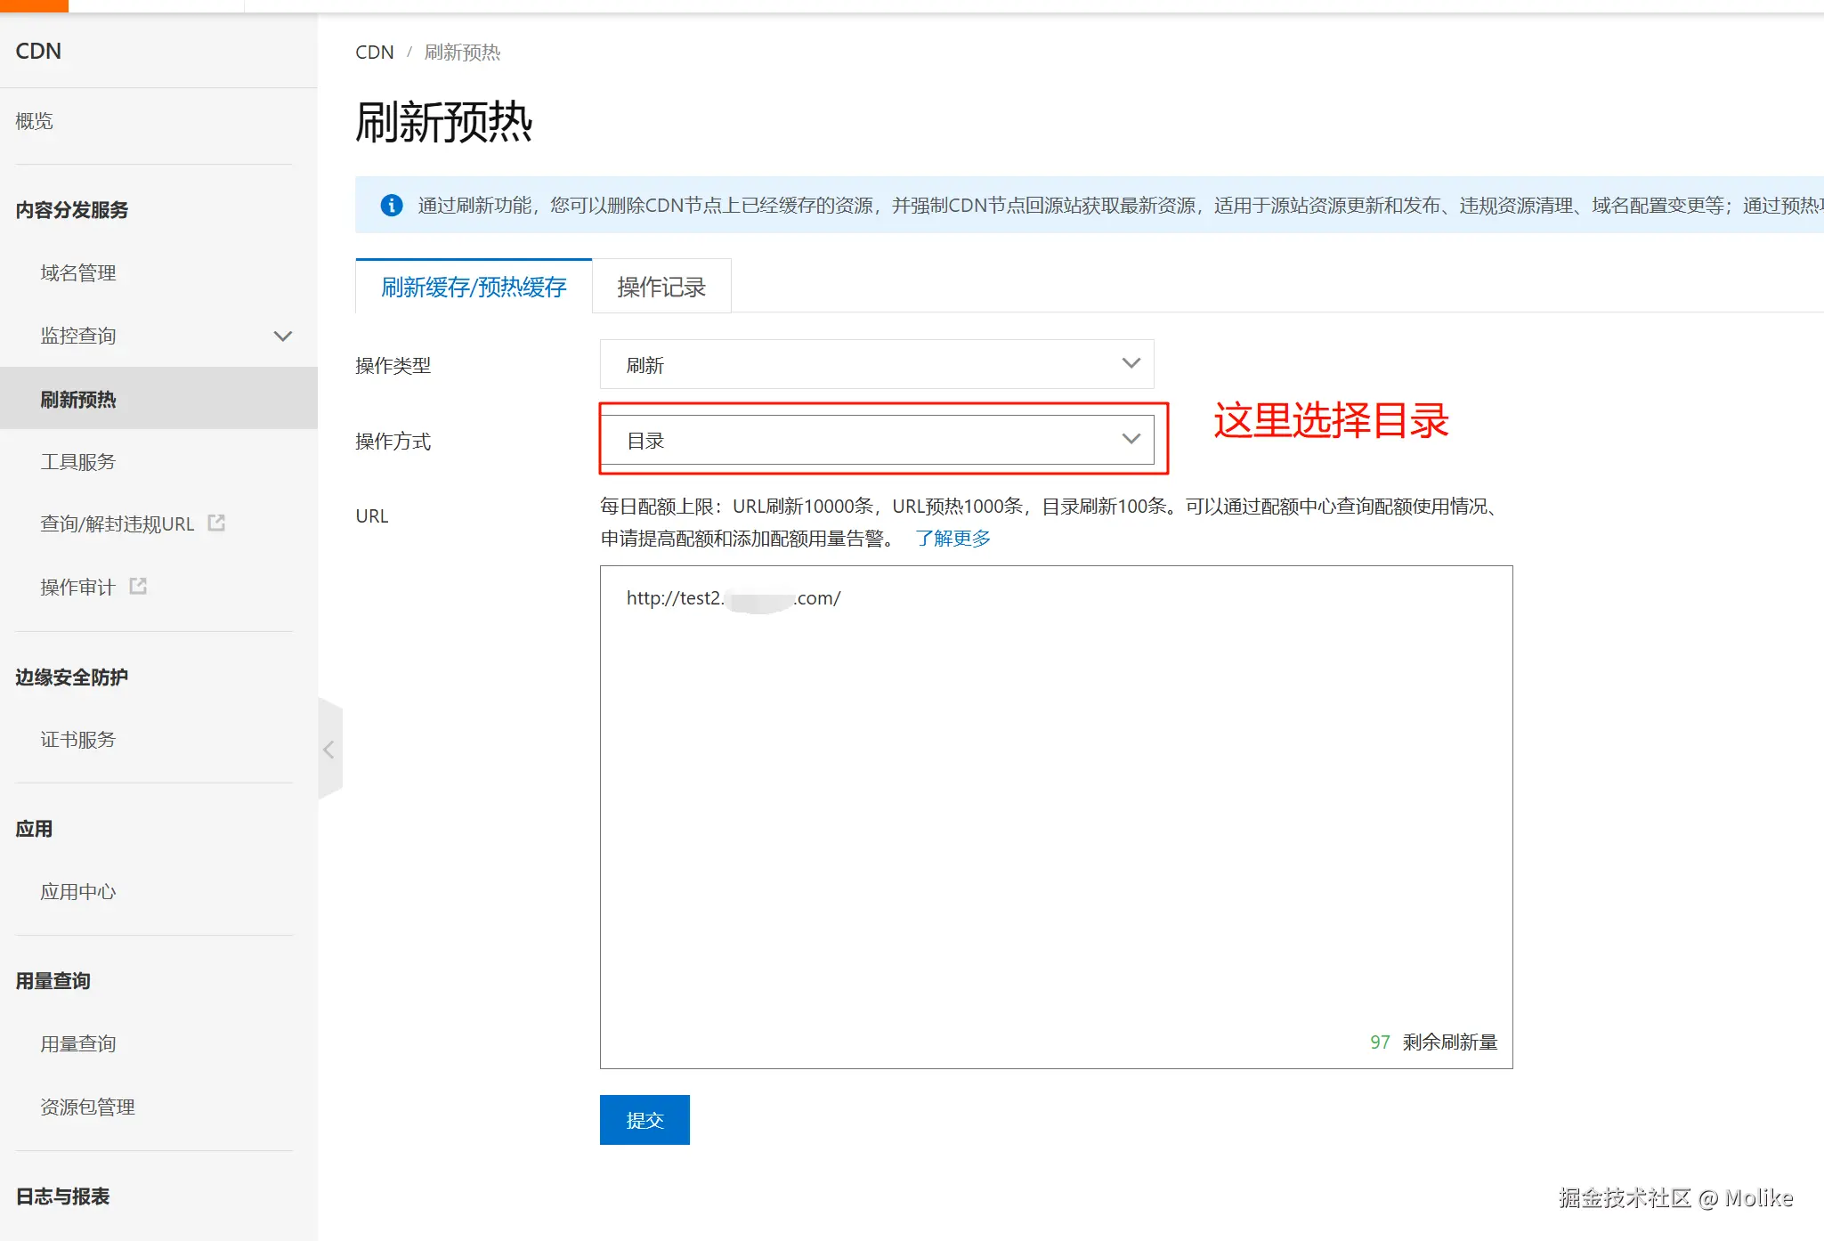
Task: Click external link icon beside 查询/解封违规URL
Action: click(x=216, y=523)
